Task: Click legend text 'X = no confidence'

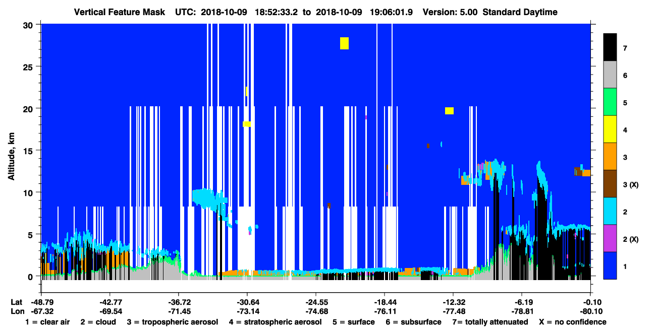Action: click(572, 322)
